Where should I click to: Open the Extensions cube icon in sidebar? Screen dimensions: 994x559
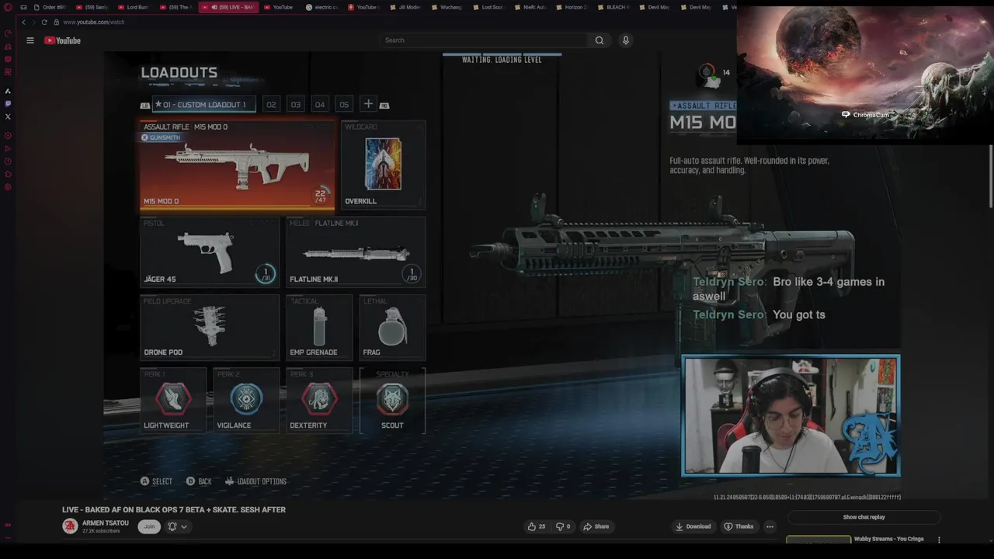coord(8,174)
